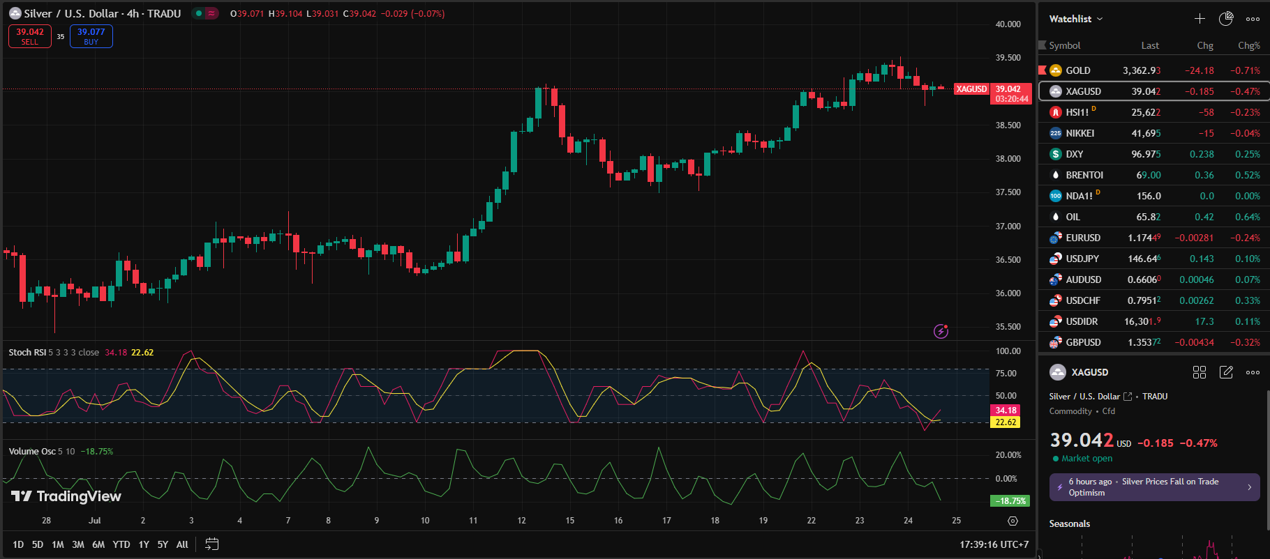Switch to the YTD time range
The width and height of the screenshot is (1270, 559).
pos(121,544)
